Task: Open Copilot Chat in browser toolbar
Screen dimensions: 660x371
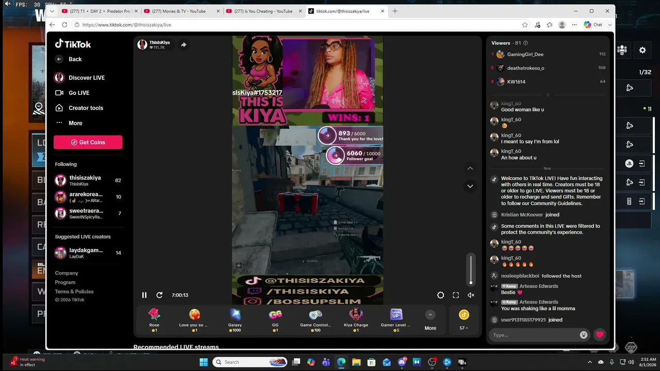Action: tap(593, 25)
